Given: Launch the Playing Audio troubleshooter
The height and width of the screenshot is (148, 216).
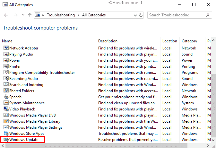Looking at the screenshot, I should 21,54.
